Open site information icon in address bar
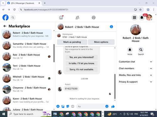Image resolution: width=157 pixels, height=117 pixels. [x=21, y=10]
